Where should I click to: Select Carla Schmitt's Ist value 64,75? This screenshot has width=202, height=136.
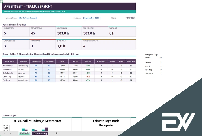point(62,73)
